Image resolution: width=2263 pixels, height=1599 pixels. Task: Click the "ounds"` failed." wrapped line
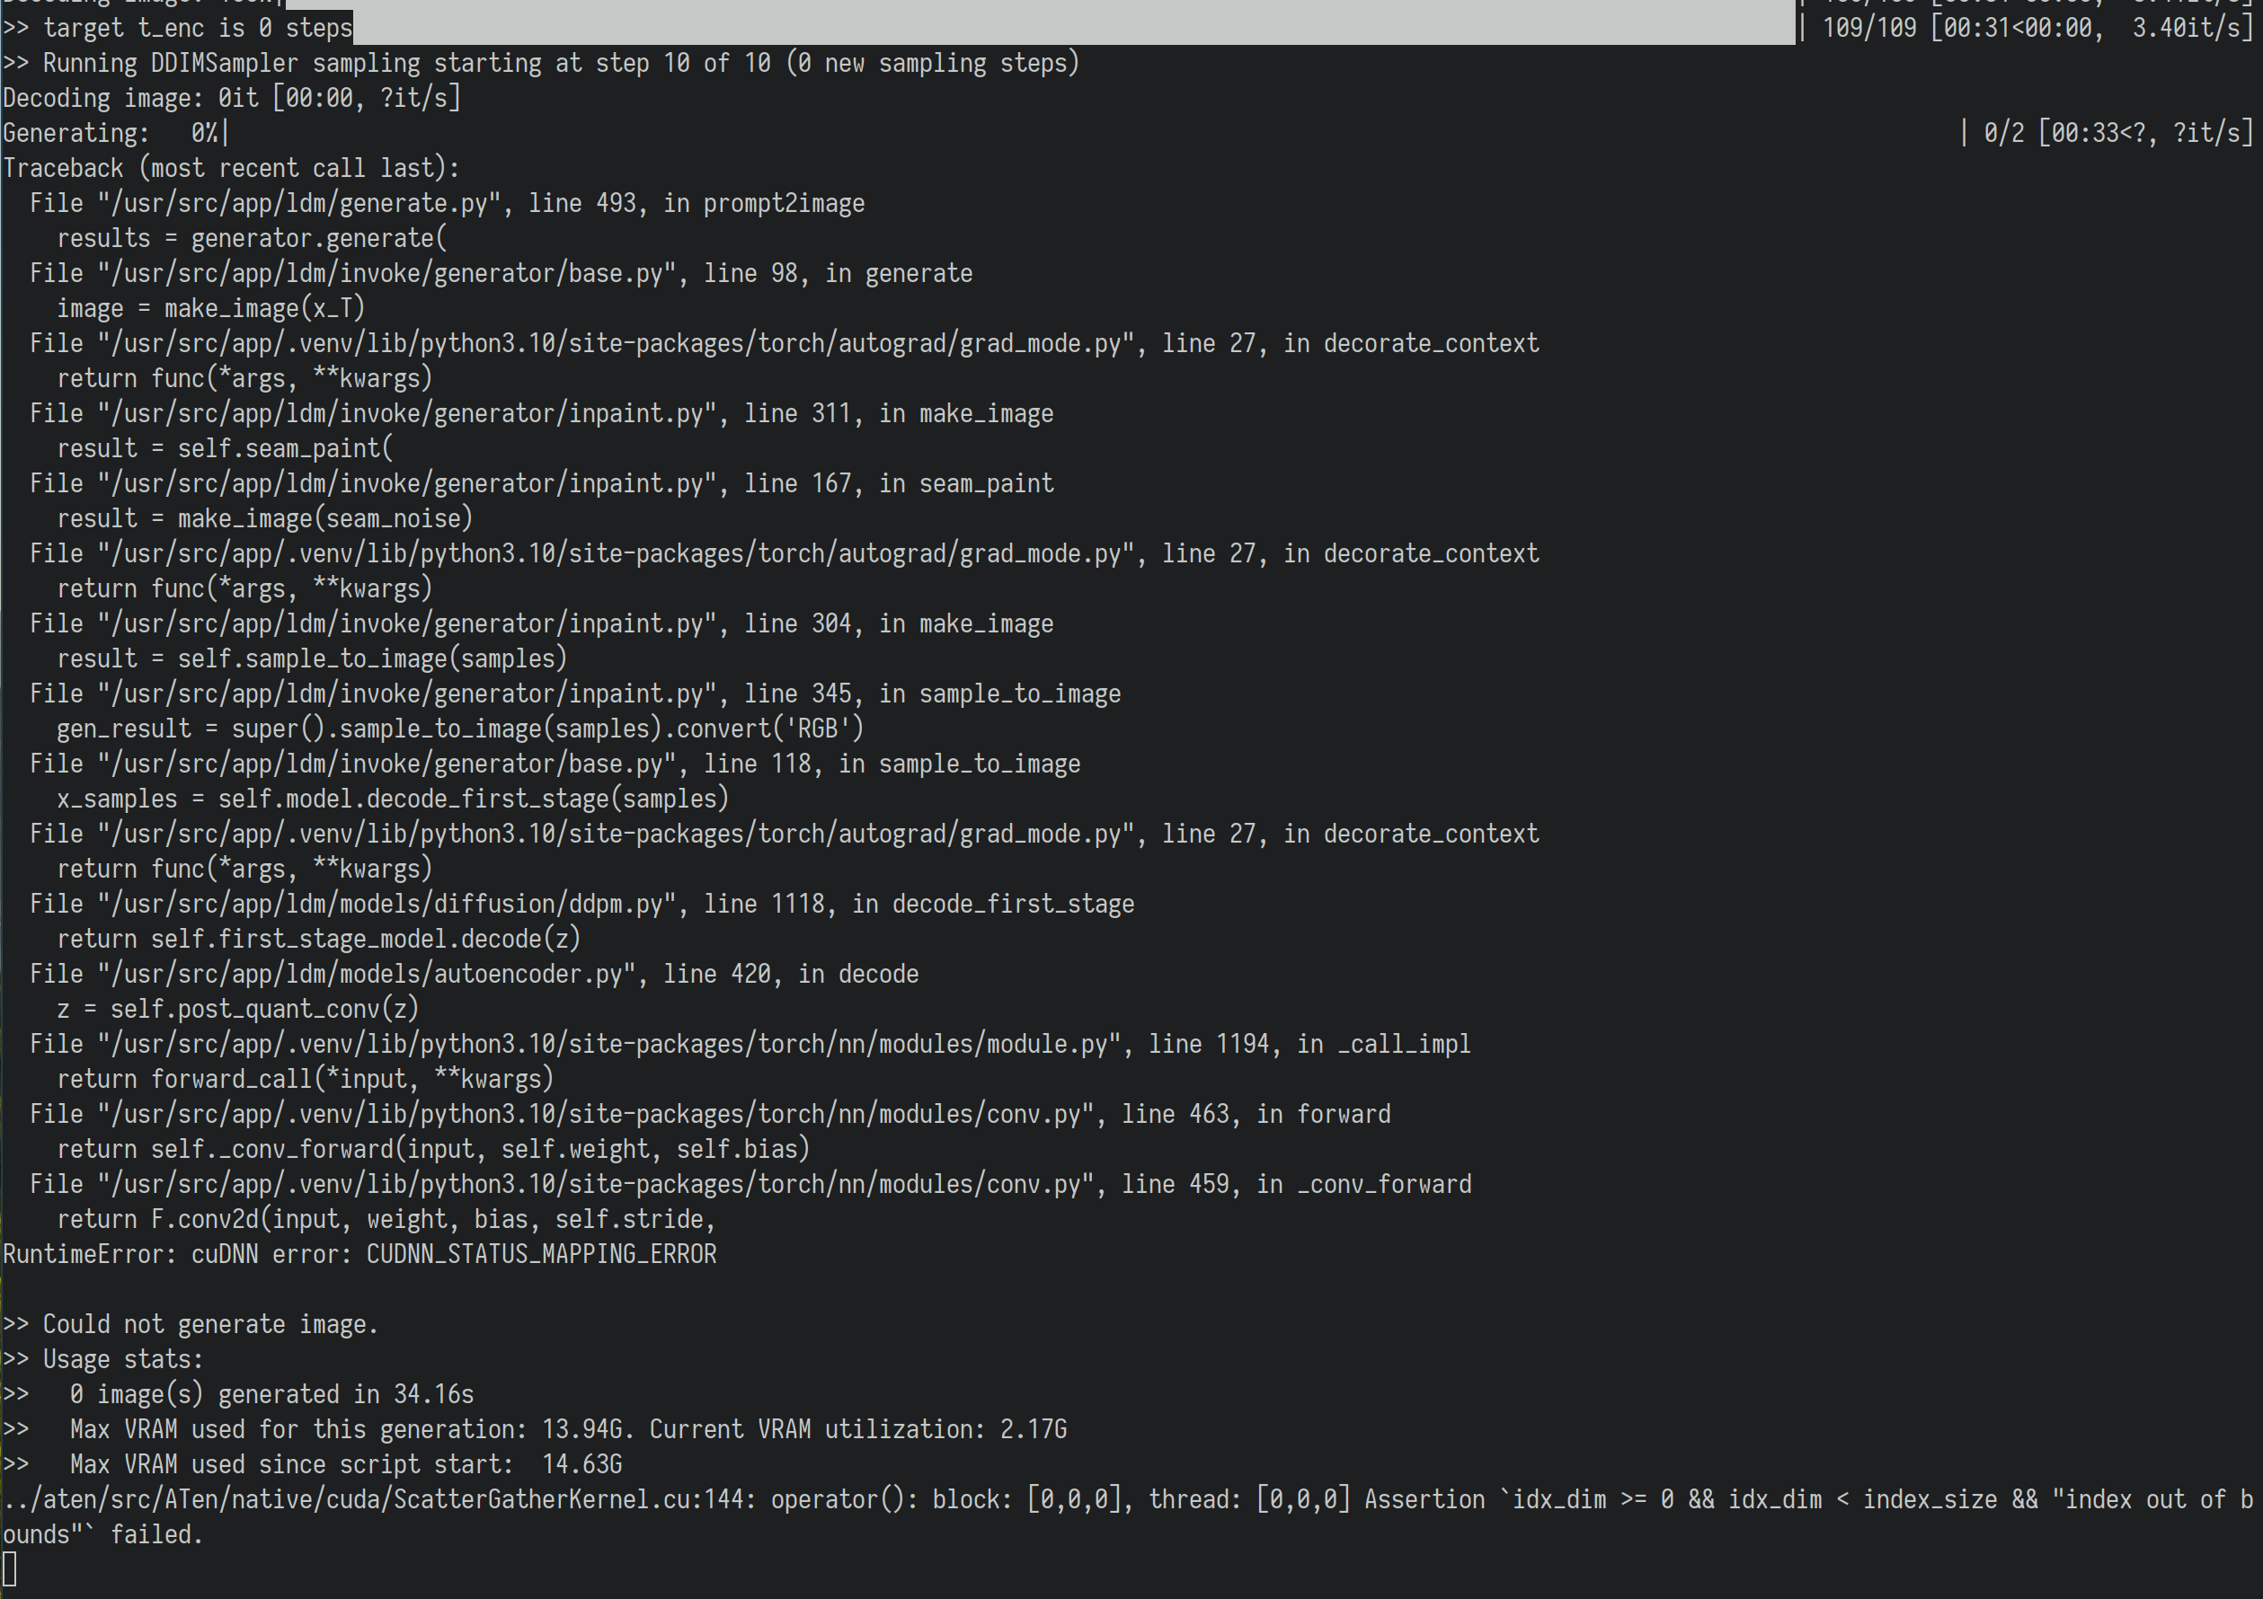(103, 1534)
